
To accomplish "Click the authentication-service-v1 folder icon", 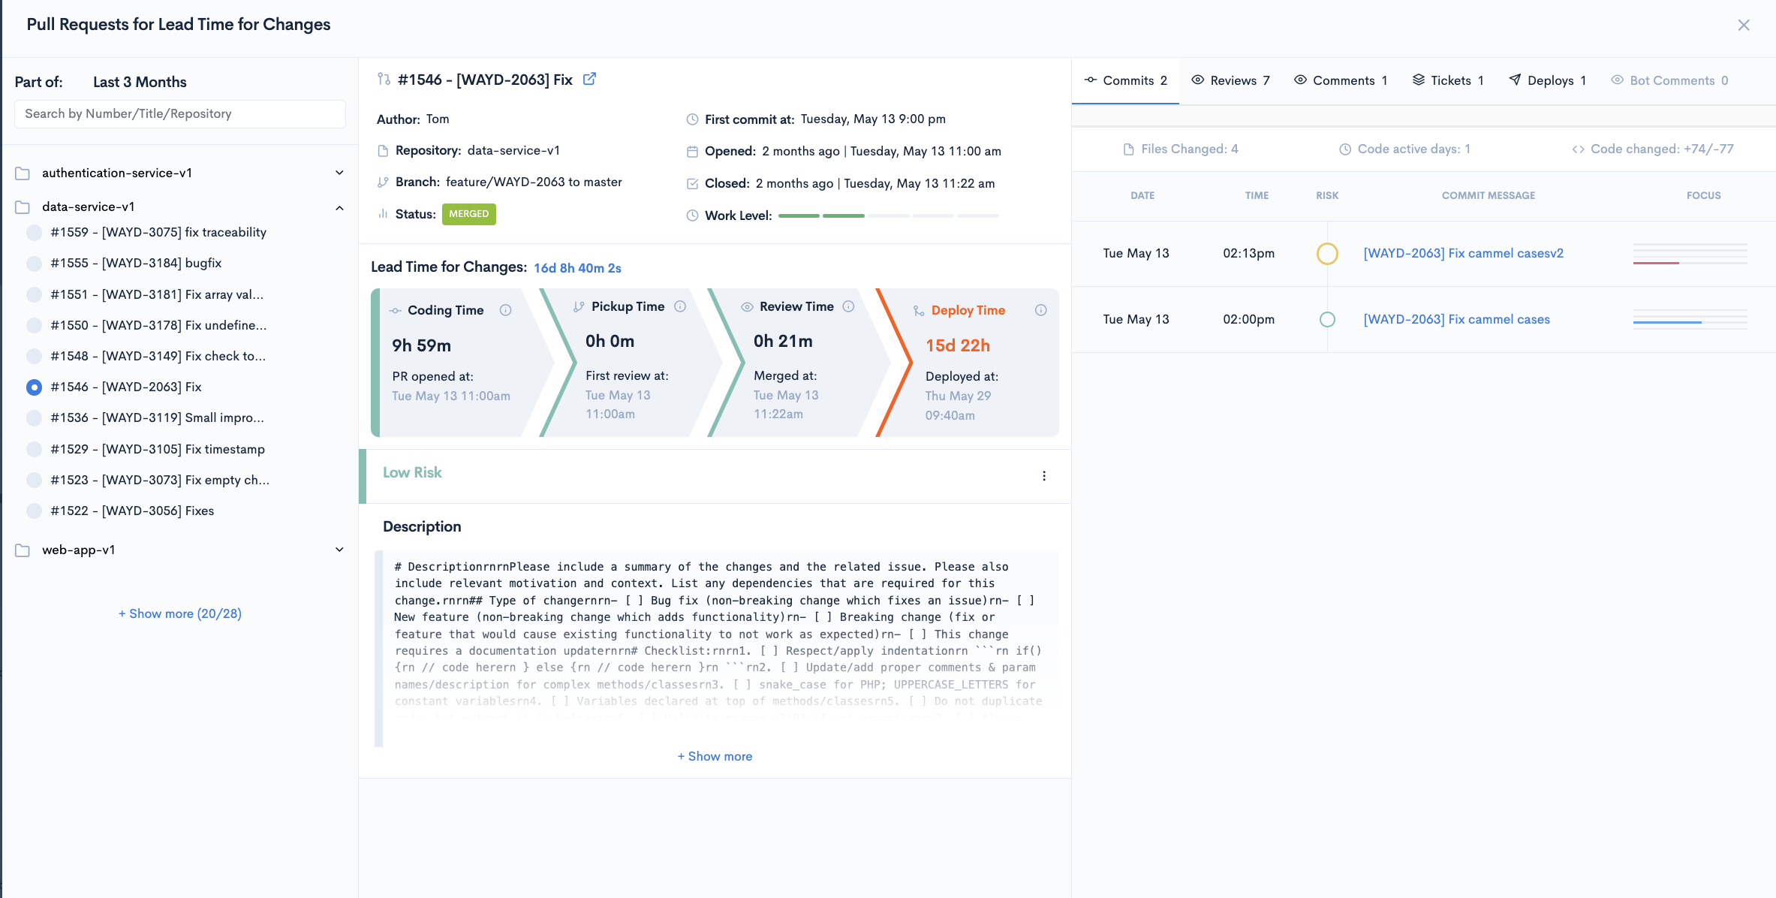I will coord(23,173).
